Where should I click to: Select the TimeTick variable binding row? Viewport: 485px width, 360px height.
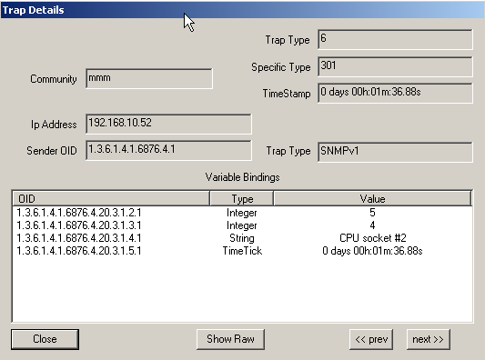[x=242, y=251]
